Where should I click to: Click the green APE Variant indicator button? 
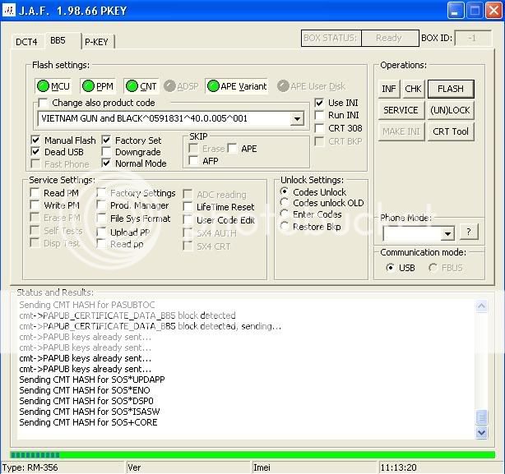pos(237,86)
